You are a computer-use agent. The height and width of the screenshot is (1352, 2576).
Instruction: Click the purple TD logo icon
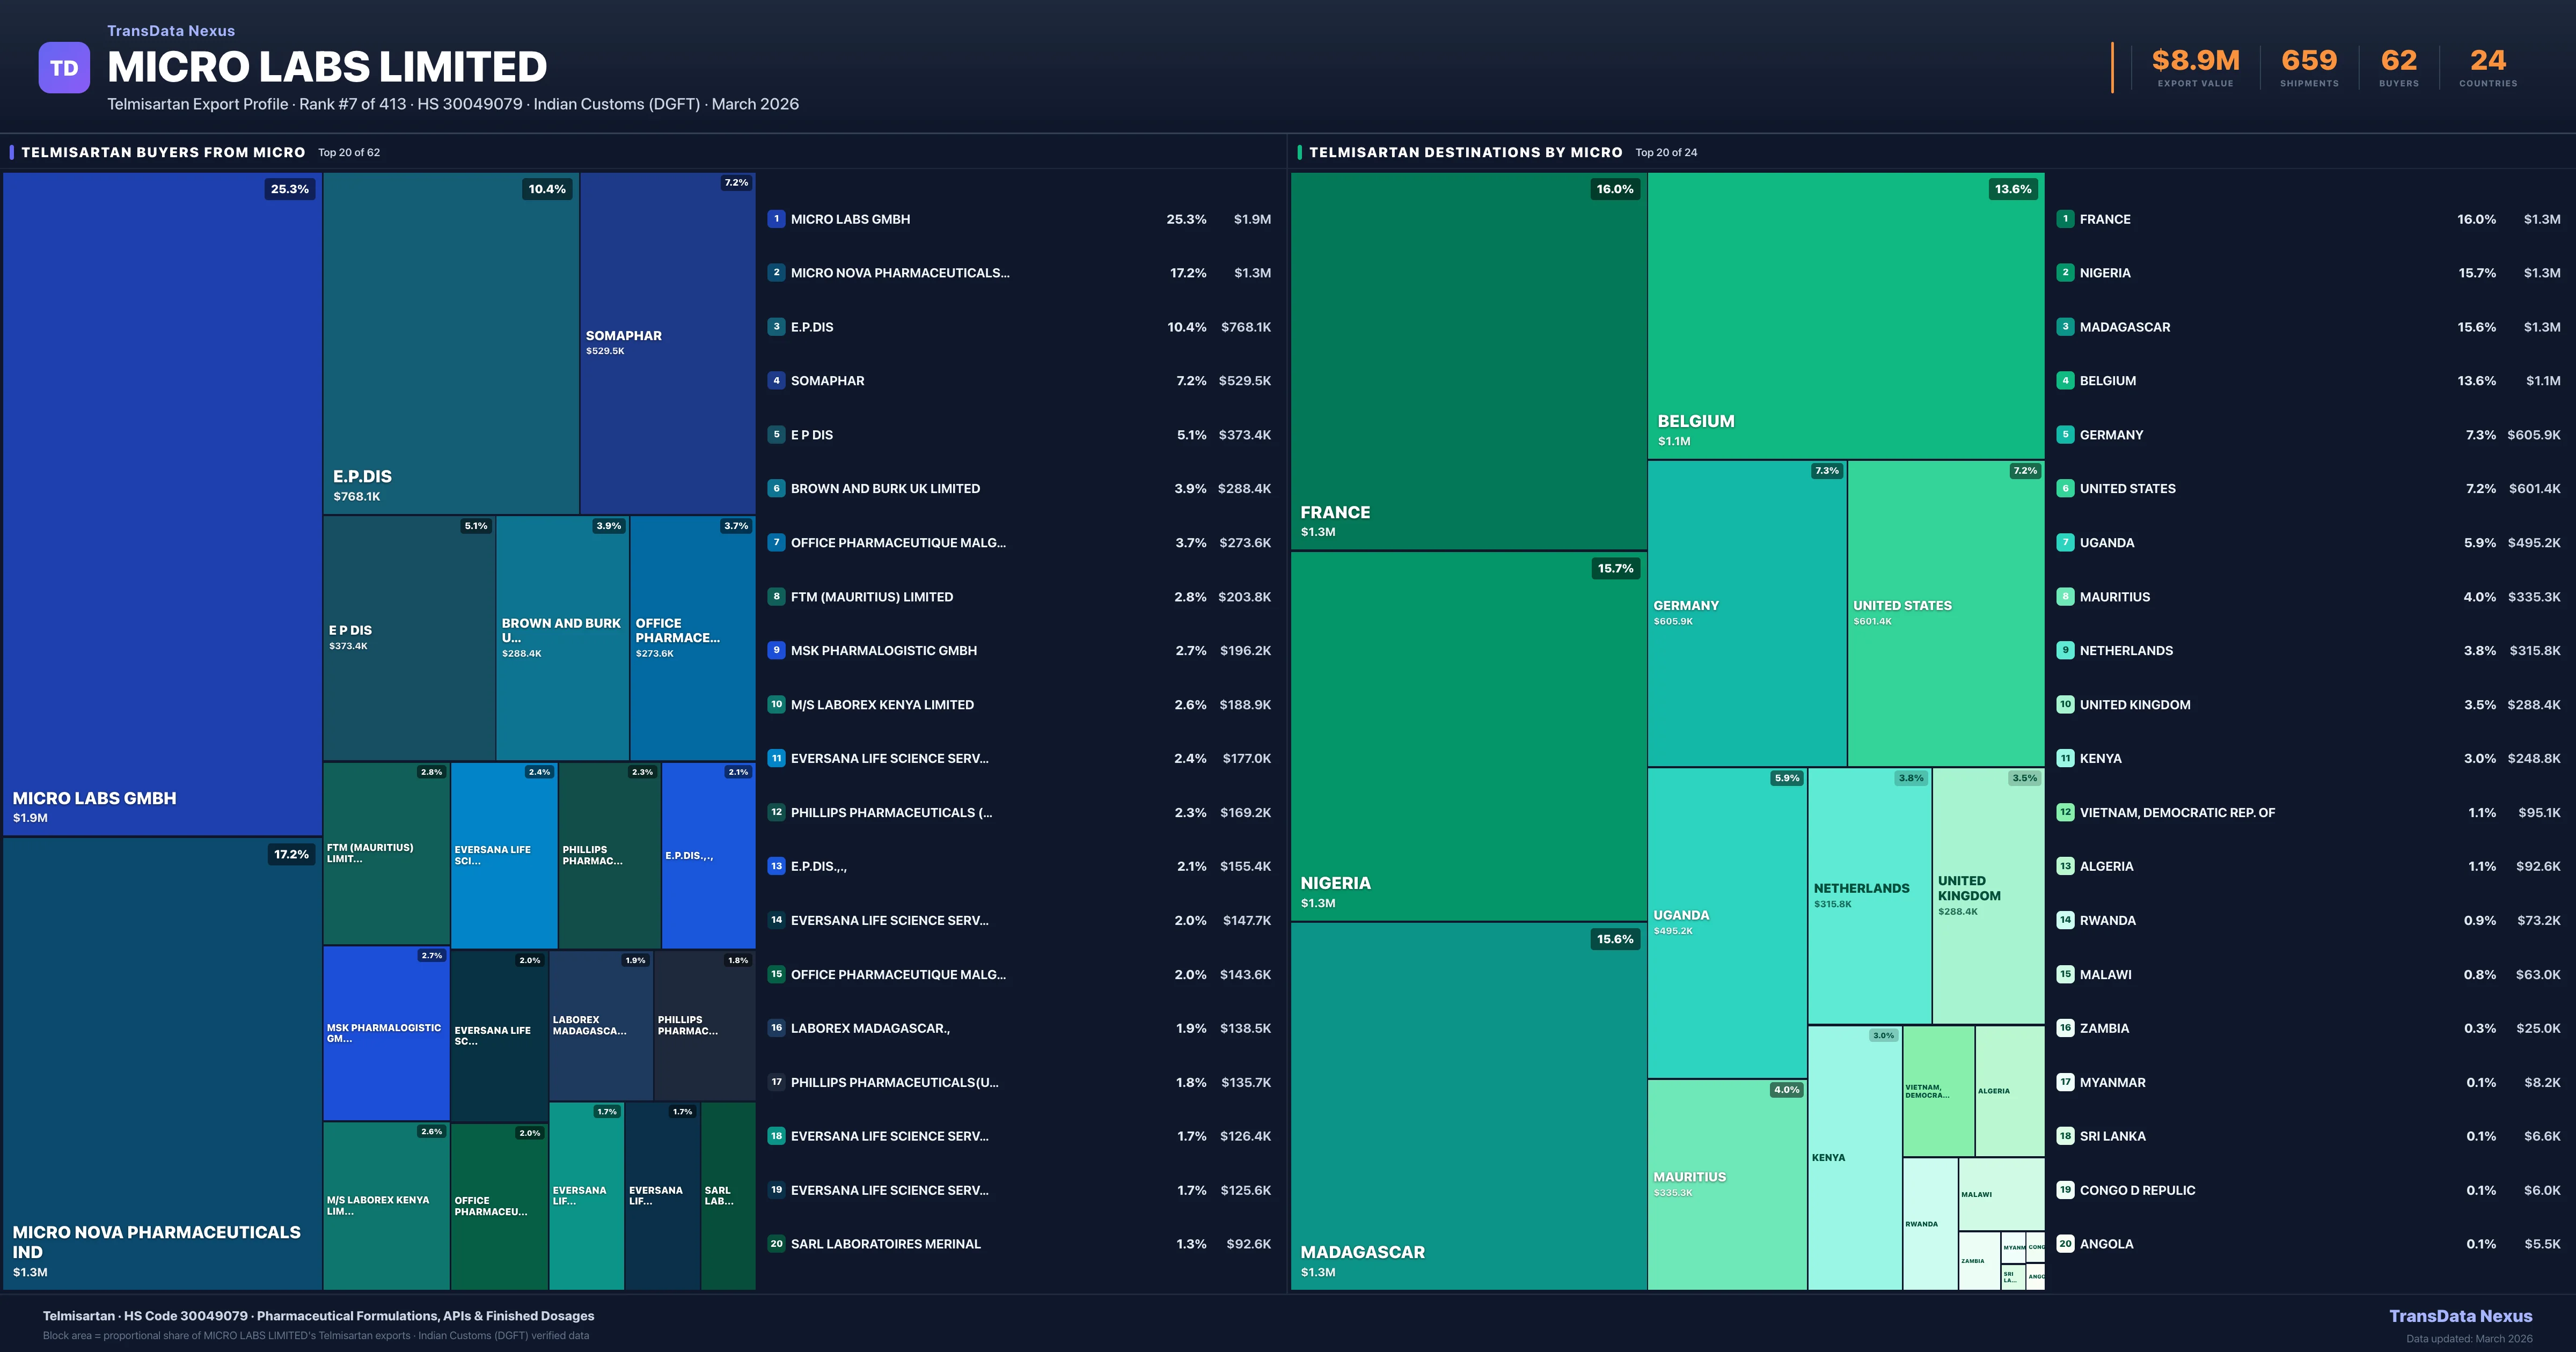click(64, 68)
